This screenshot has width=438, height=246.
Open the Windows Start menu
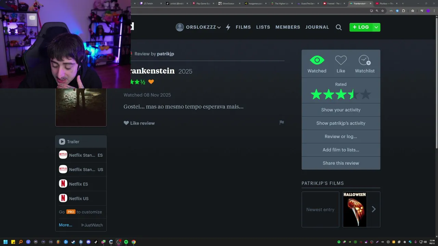coord(5,242)
